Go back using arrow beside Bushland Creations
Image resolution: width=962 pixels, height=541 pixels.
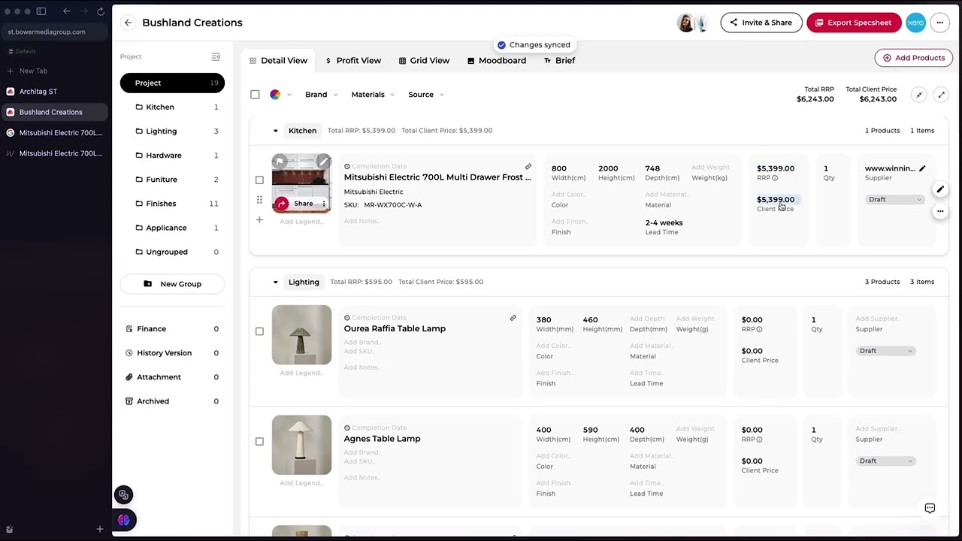pos(128,23)
